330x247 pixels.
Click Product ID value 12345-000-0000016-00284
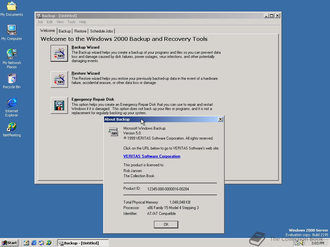[168, 189]
